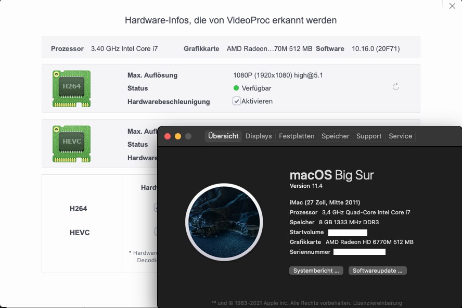Click the '1080P (1920x1080) high@5.1' value
Image resolution: width=462 pixels, height=308 pixels.
[x=278, y=75]
